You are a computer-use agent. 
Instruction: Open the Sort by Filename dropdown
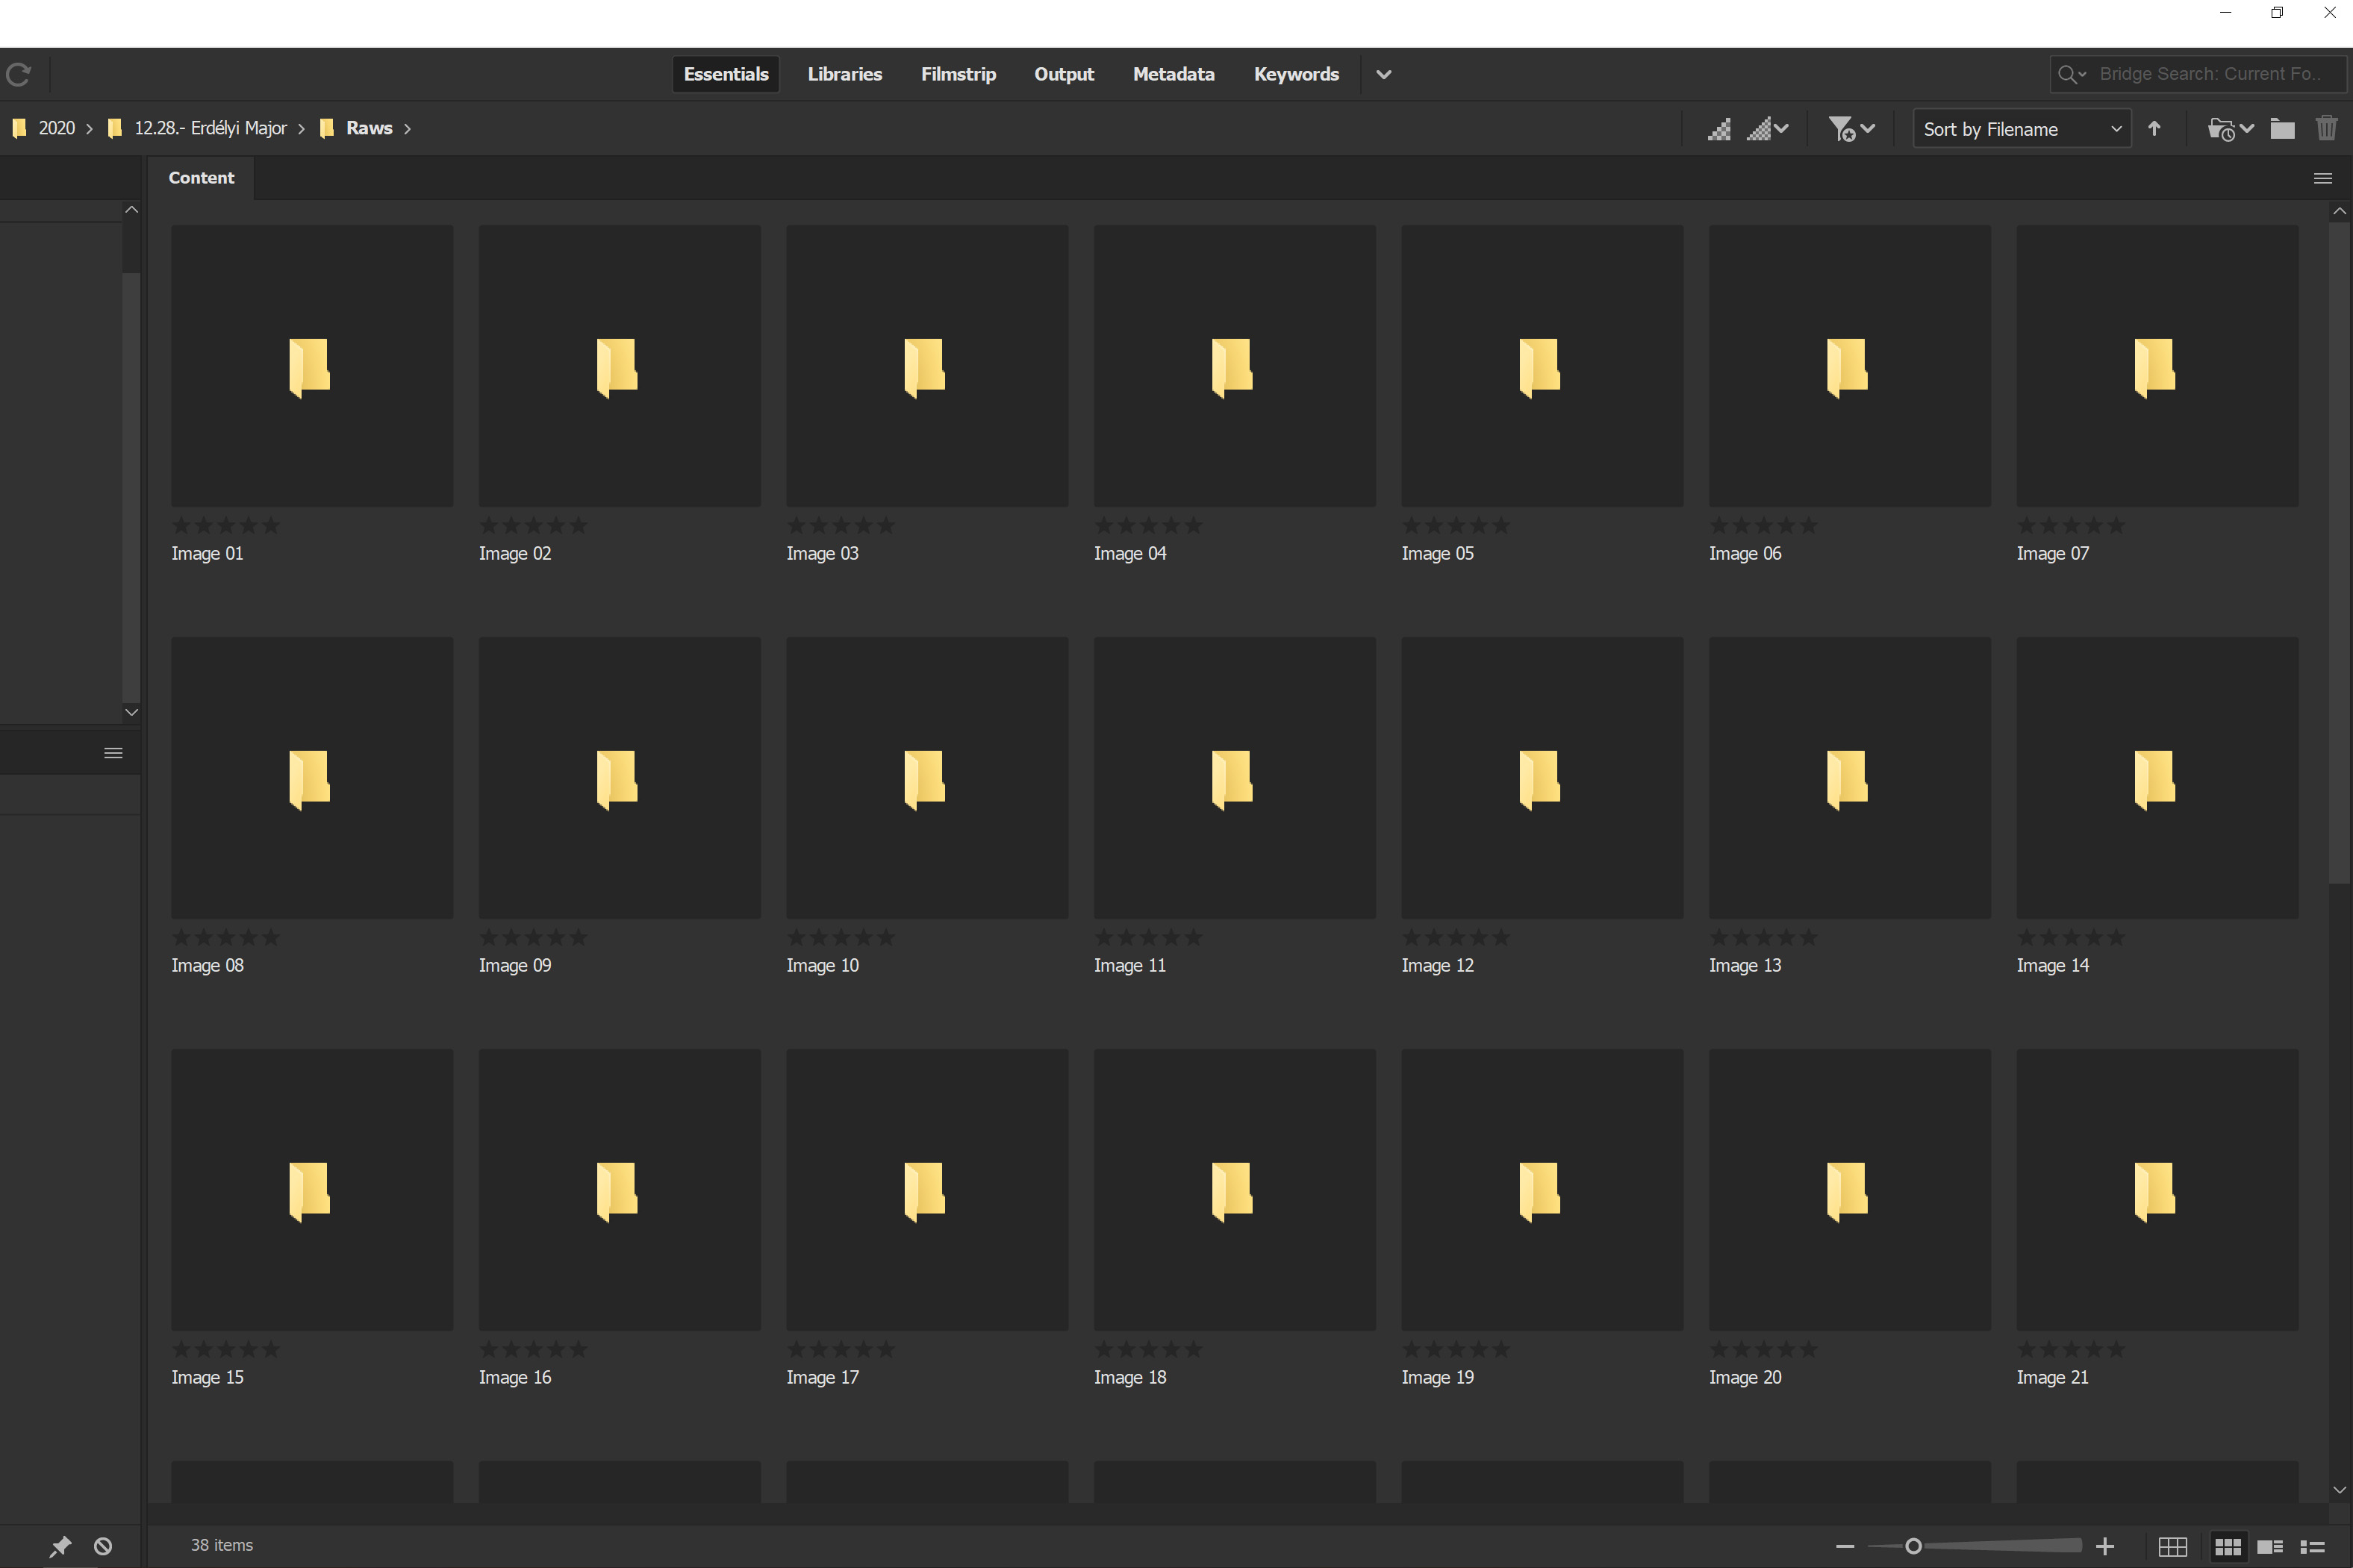[2021, 129]
